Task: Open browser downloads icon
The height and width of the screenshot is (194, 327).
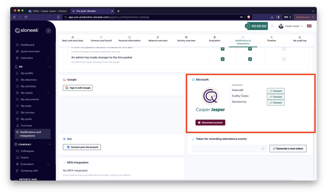Action: (x=272, y=17)
